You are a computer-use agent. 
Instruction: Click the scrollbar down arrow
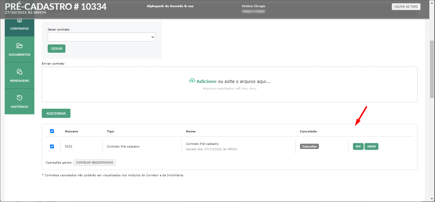[x=432, y=199]
